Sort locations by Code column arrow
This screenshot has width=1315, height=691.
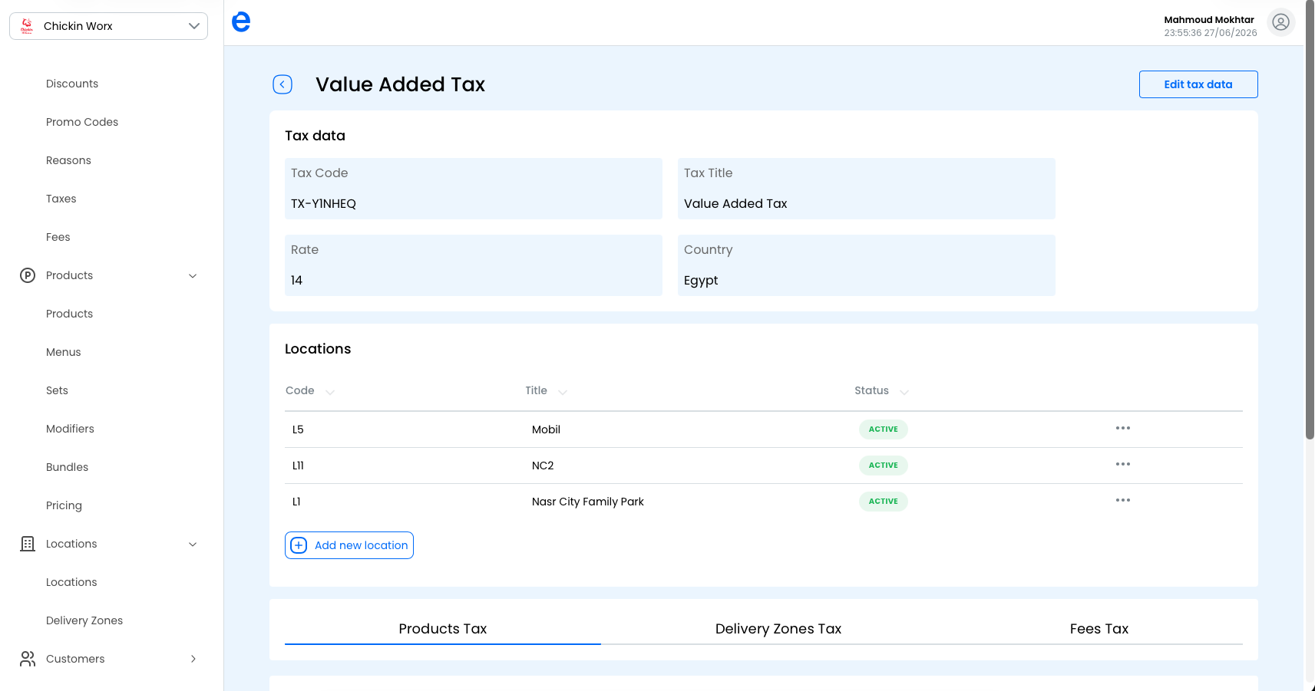click(330, 392)
